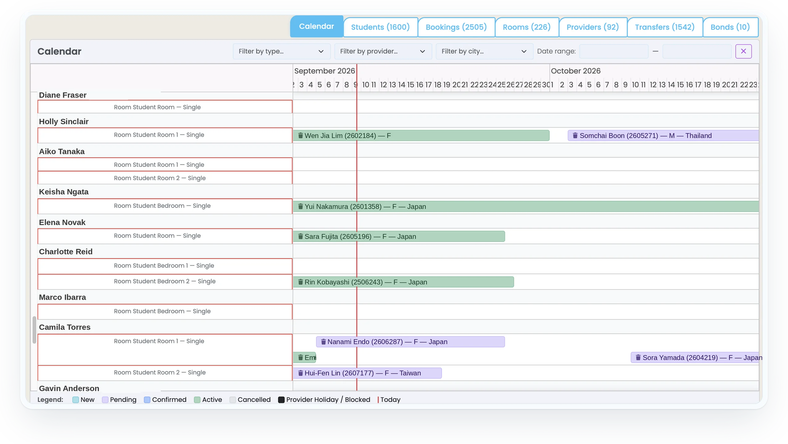The height and width of the screenshot is (444, 788).
Task: Click the Pending status legend swatch
Action: pos(105,399)
